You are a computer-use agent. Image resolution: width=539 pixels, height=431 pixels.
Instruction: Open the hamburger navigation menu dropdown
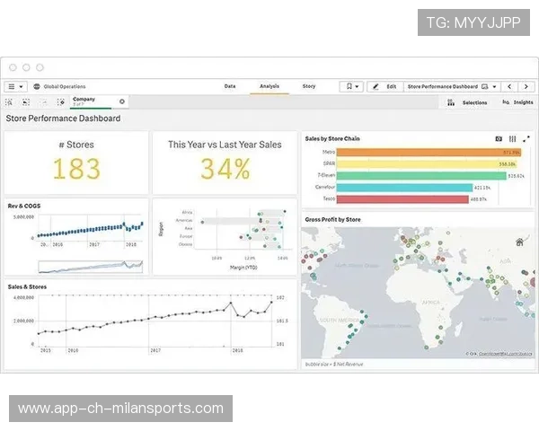[x=16, y=87]
